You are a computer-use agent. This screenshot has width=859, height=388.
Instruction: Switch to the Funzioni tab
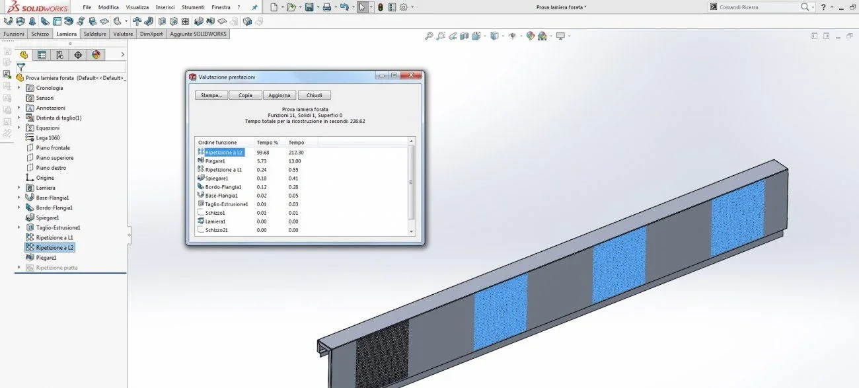[x=14, y=34]
